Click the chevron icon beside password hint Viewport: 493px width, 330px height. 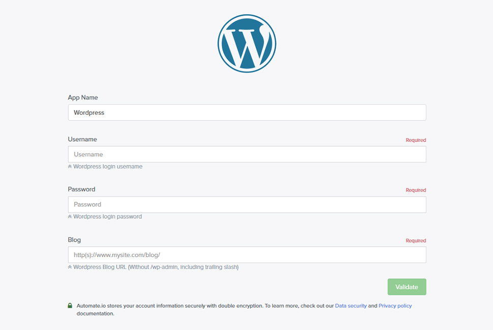click(70, 217)
